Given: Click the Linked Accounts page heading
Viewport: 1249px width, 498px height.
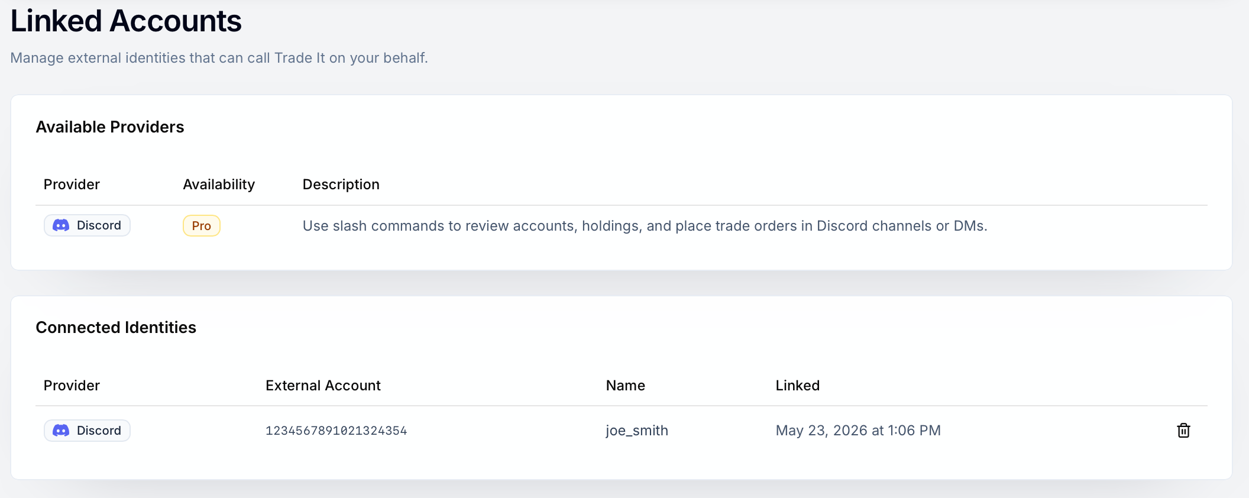Looking at the screenshot, I should [126, 21].
